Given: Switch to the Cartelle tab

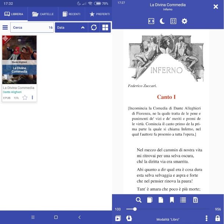Looking at the screenshot, I should coord(43,14).
